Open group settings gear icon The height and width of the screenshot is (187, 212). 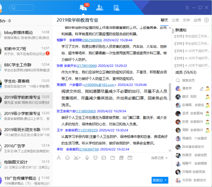pos(207,20)
